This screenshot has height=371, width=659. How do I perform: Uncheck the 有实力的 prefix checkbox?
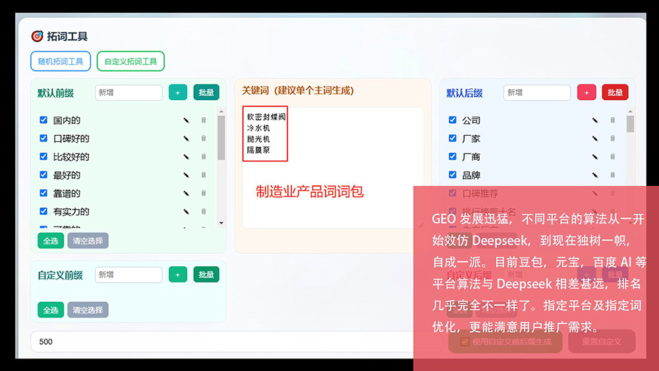coord(43,211)
